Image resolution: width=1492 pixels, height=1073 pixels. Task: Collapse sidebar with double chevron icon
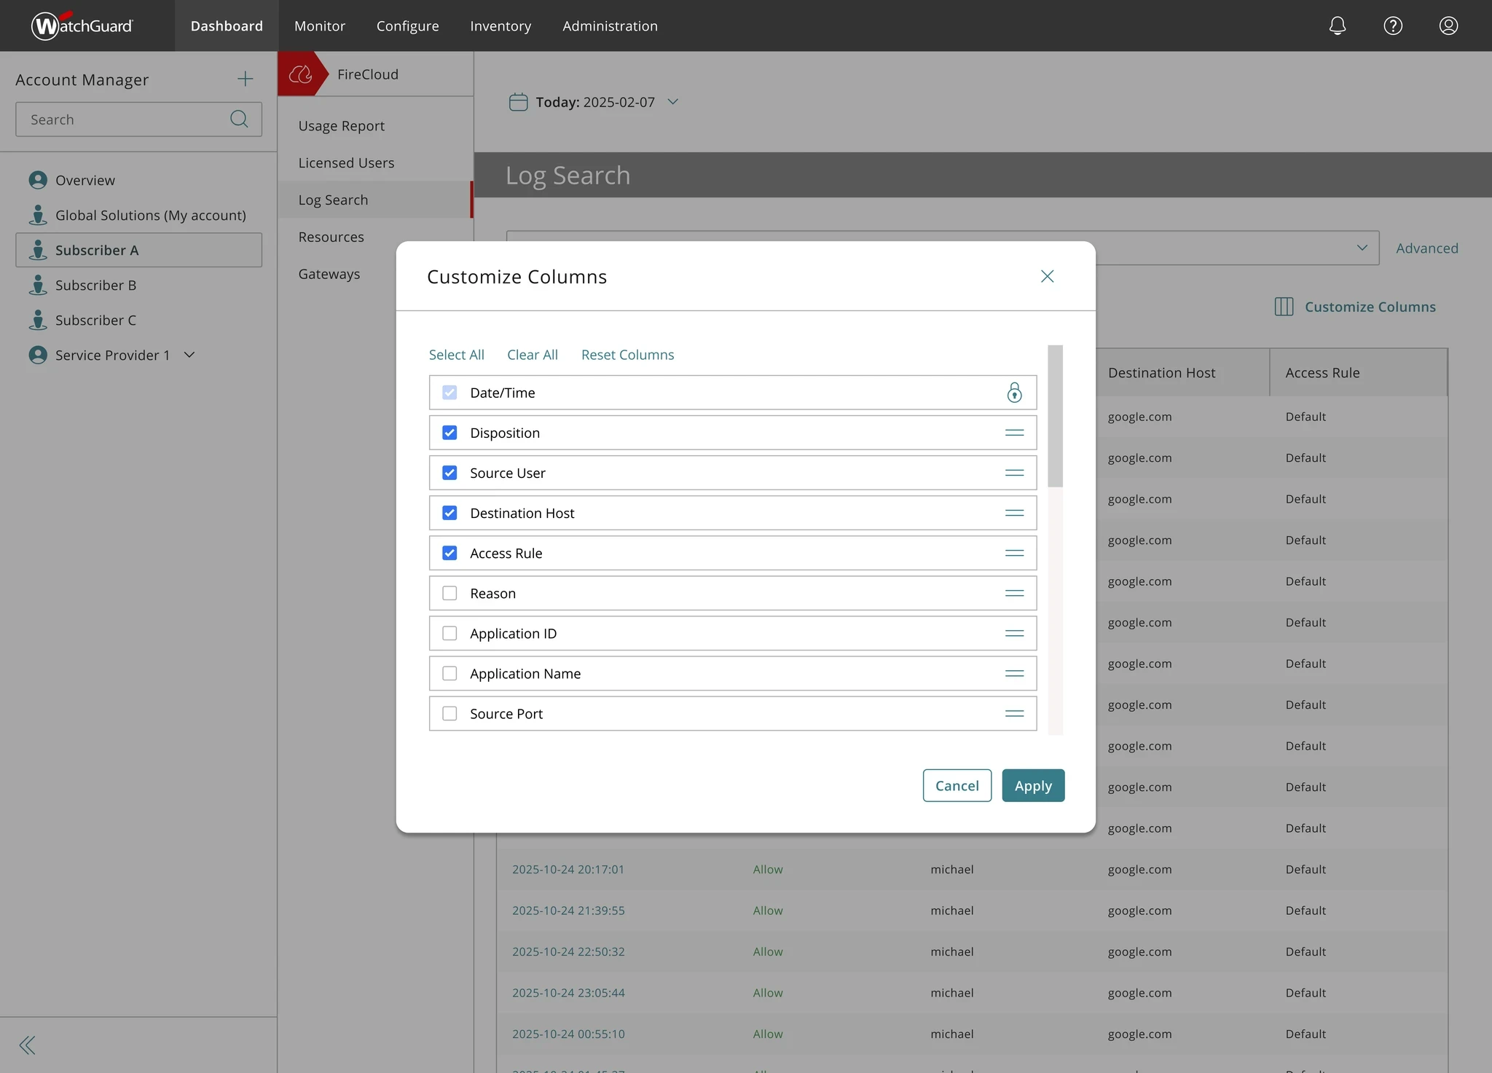click(x=27, y=1045)
